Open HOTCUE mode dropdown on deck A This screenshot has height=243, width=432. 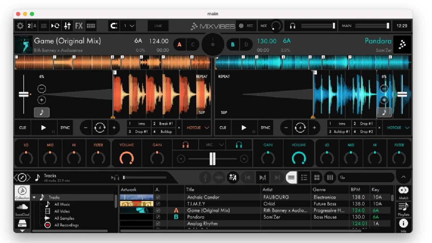[x=198, y=128]
